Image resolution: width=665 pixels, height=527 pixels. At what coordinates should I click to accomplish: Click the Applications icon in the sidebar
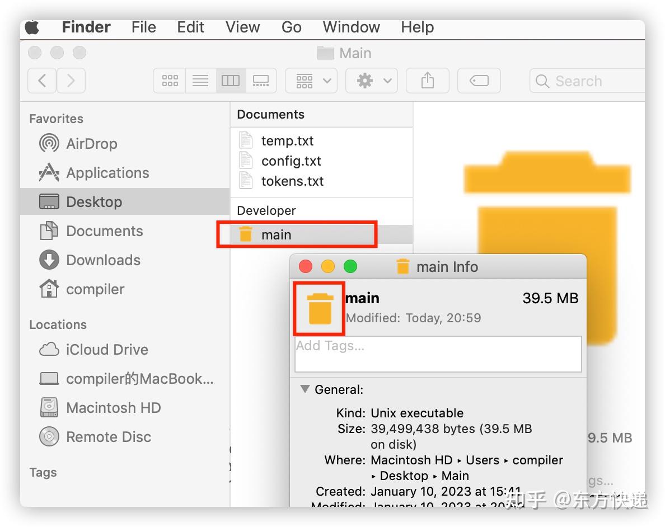click(x=49, y=172)
